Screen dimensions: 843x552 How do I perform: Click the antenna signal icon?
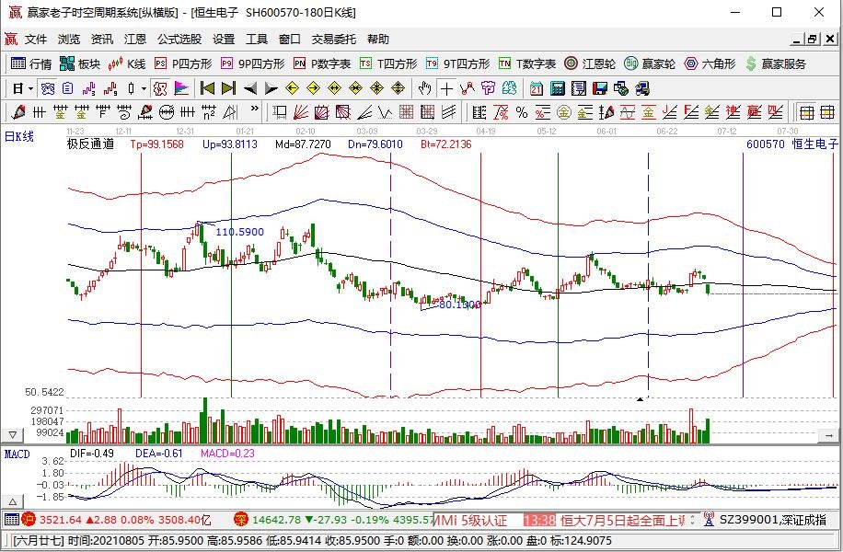pyautogui.click(x=709, y=519)
